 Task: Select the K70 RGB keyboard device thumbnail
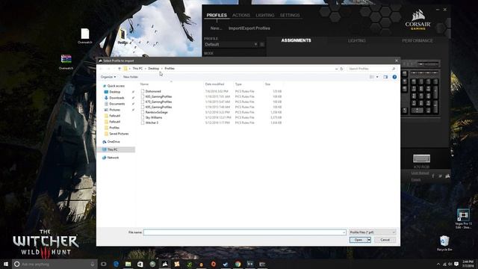421,158
